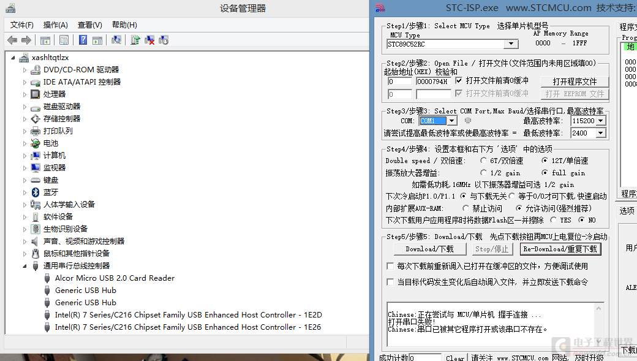Click the 电池 battery category icon
637x361 pixels.
pyautogui.click(x=36, y=143)
